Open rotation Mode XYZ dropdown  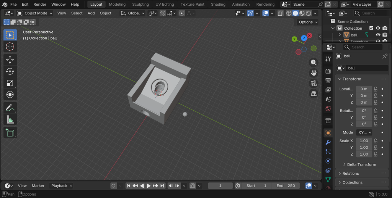click(x=364, y=132)
